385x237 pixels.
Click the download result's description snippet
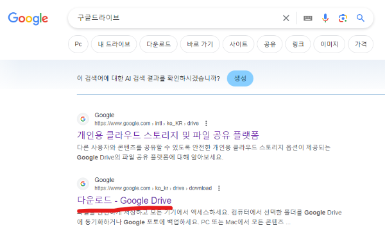[209, 217]
